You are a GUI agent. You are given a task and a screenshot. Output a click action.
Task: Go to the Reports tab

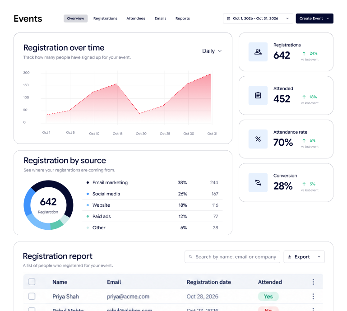pos(183,19)
